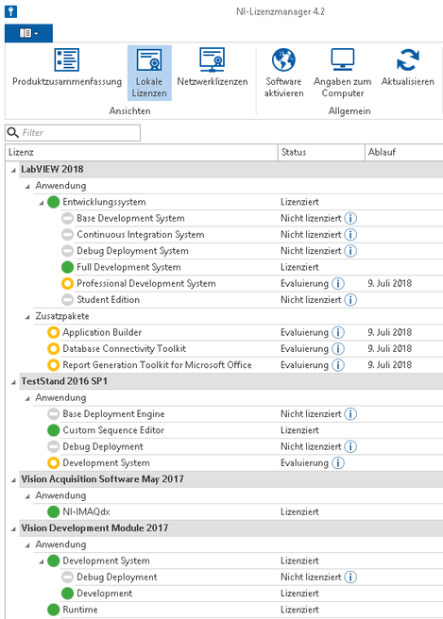Click gray status icon of Student Edition

(68, 300)
